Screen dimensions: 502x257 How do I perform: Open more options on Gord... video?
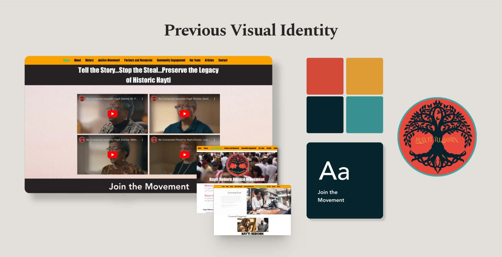pos(214,99)
